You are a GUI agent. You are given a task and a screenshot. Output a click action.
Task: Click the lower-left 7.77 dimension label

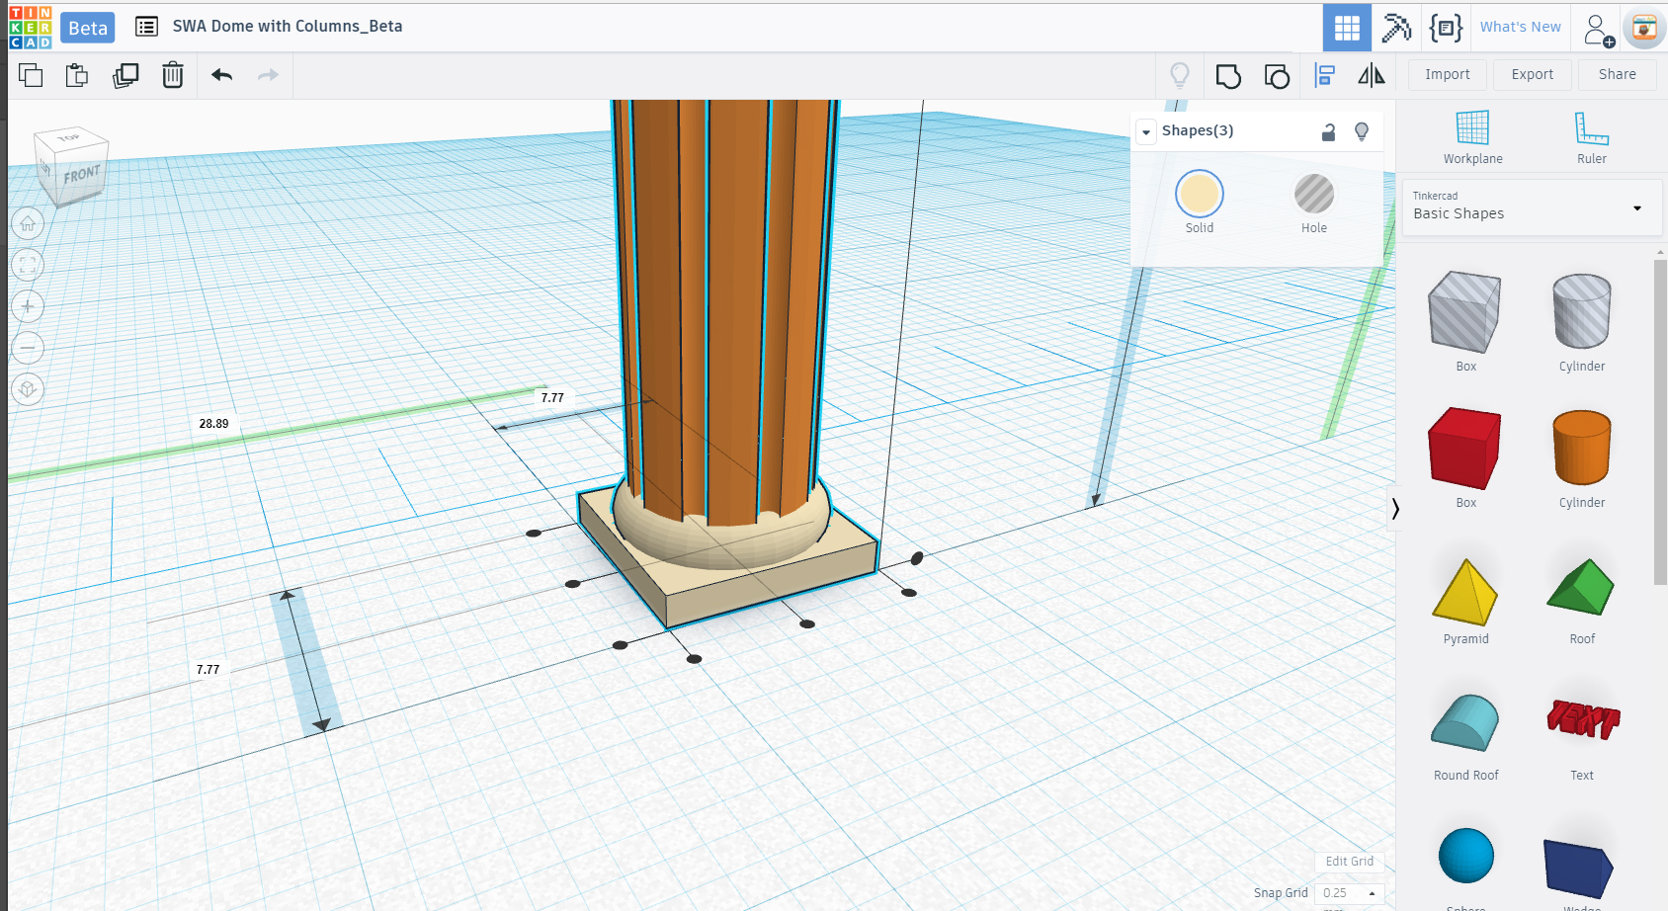(208, 670)
